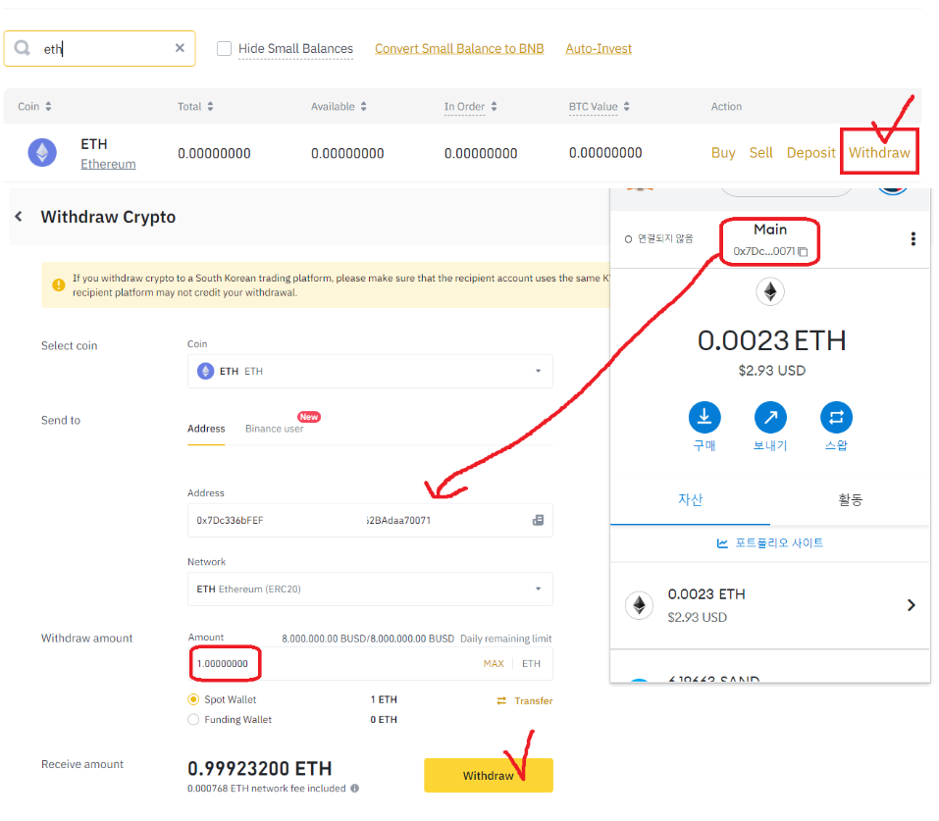This screenshot has height=821, width=939.
Task: Click the yellow warning info icon
Action: 59,285
